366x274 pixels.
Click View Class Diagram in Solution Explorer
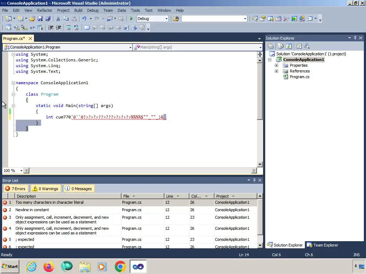tap(307, 46)
